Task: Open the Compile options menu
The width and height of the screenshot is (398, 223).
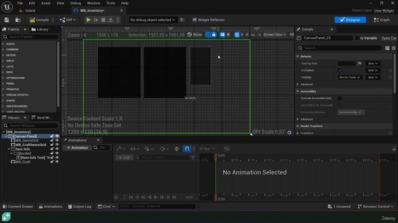Action: point(53,20)
